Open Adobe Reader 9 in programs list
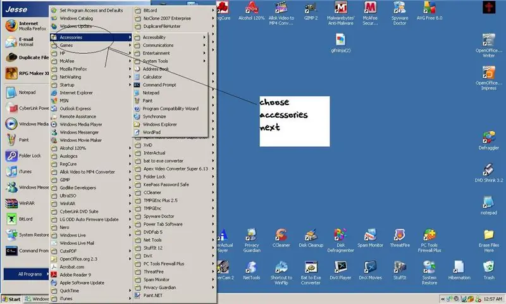The width and height of the screenshot is (506, 304). [91, 275]
